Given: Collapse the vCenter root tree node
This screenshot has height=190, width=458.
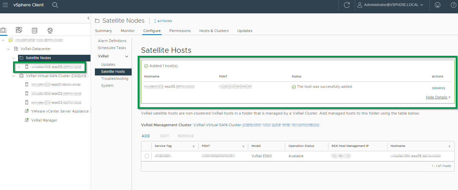Looking at the screenshot, I should click(x=3, y=40).
